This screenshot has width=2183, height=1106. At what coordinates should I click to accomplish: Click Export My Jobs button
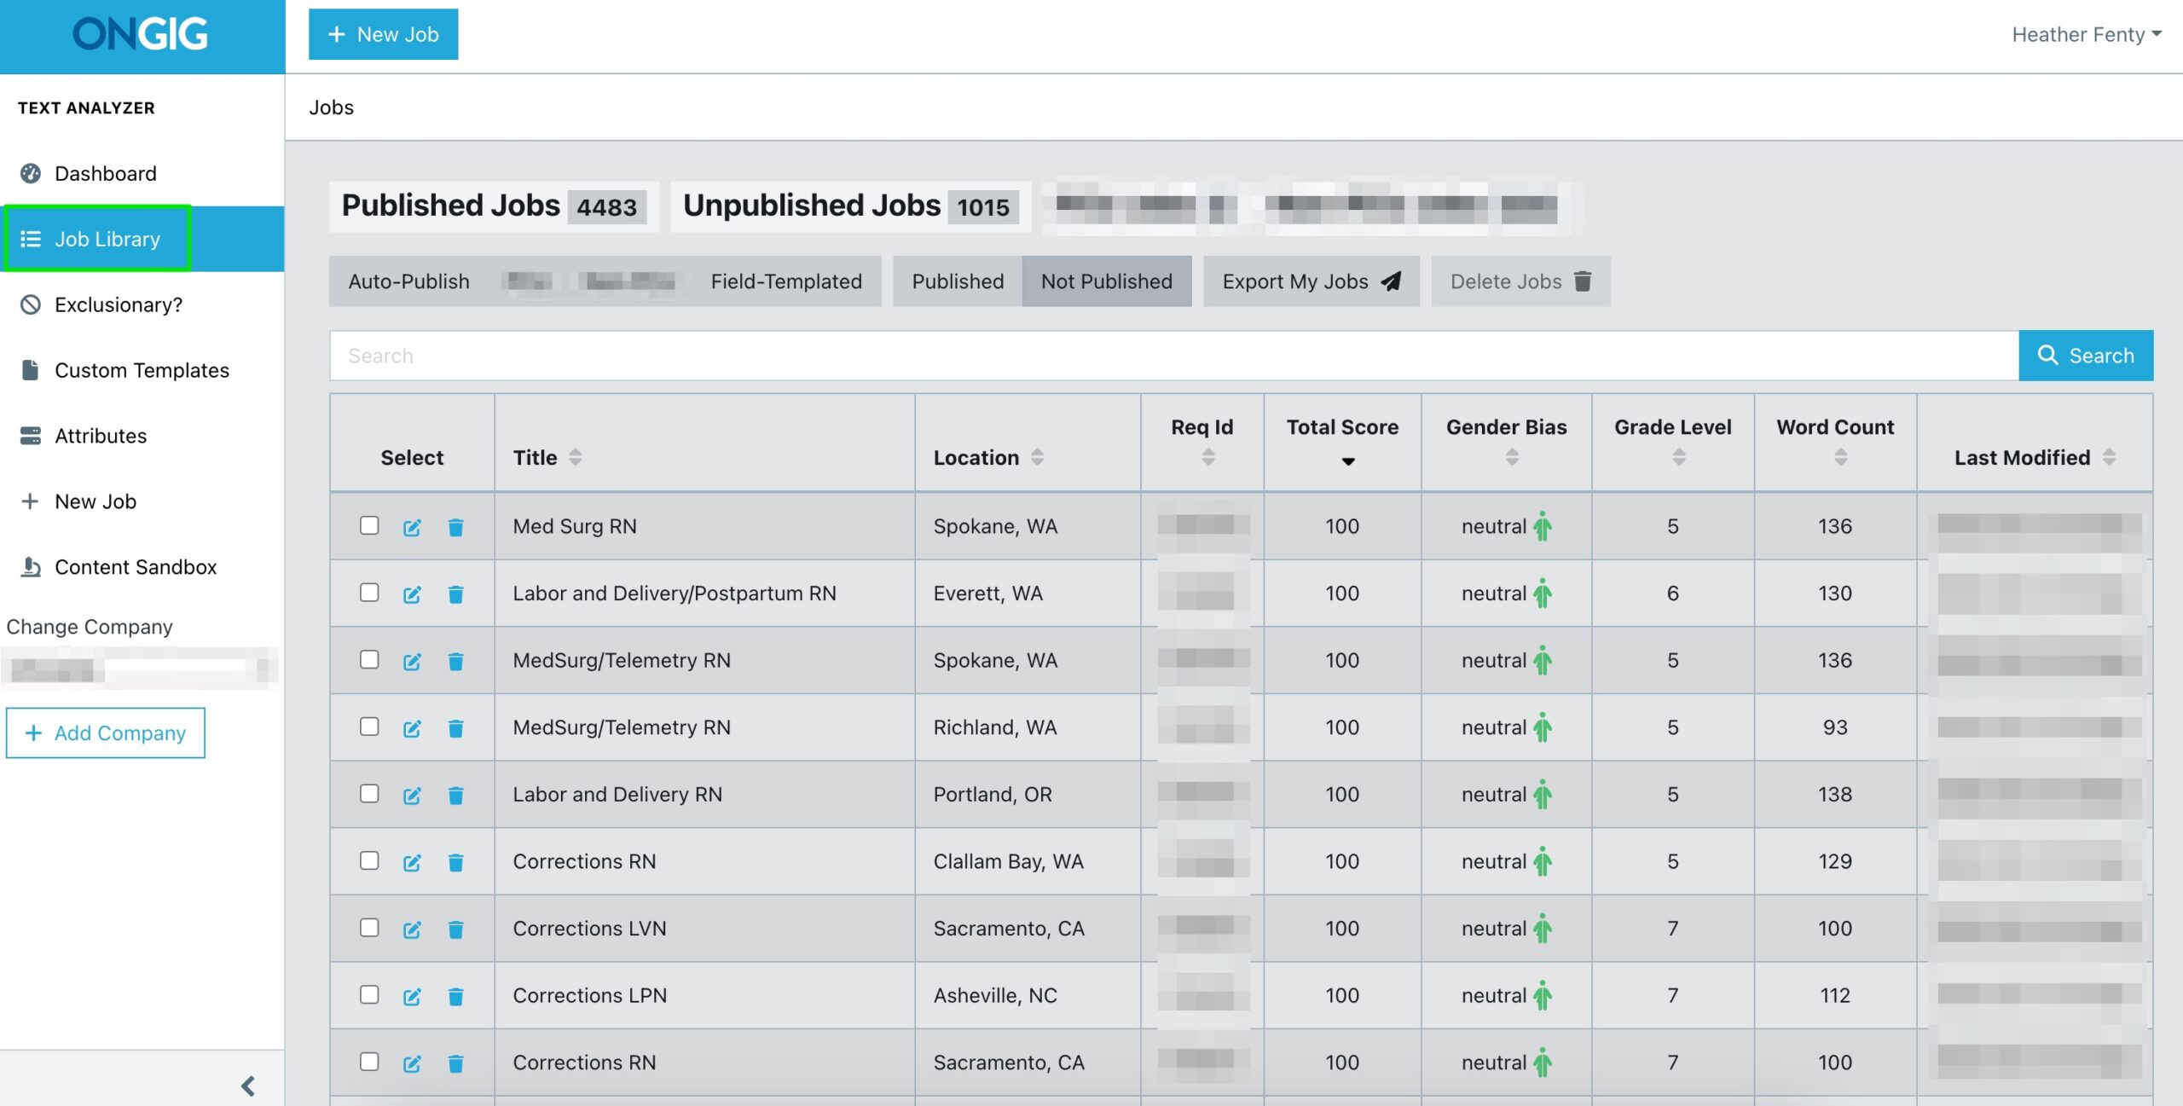click(1312, 282)
